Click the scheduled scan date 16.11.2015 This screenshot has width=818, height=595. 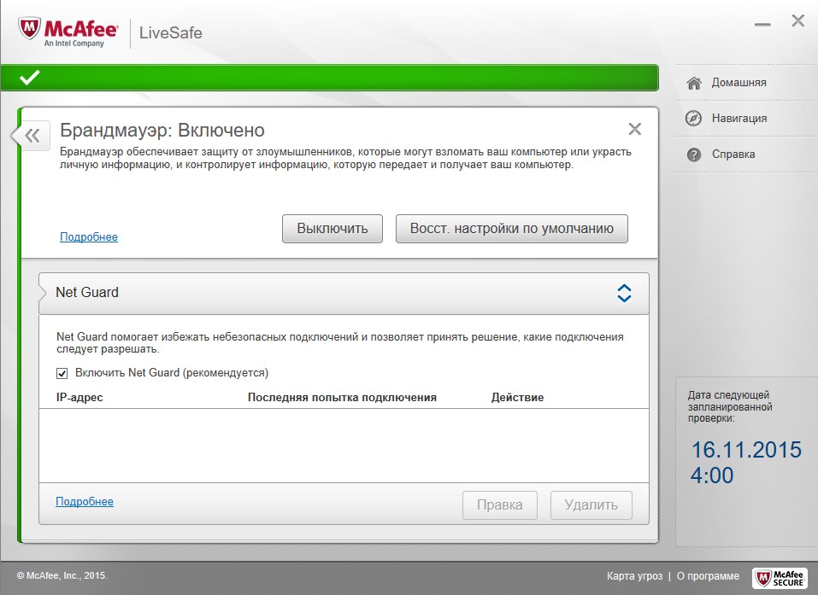click(x=746, y=450)
